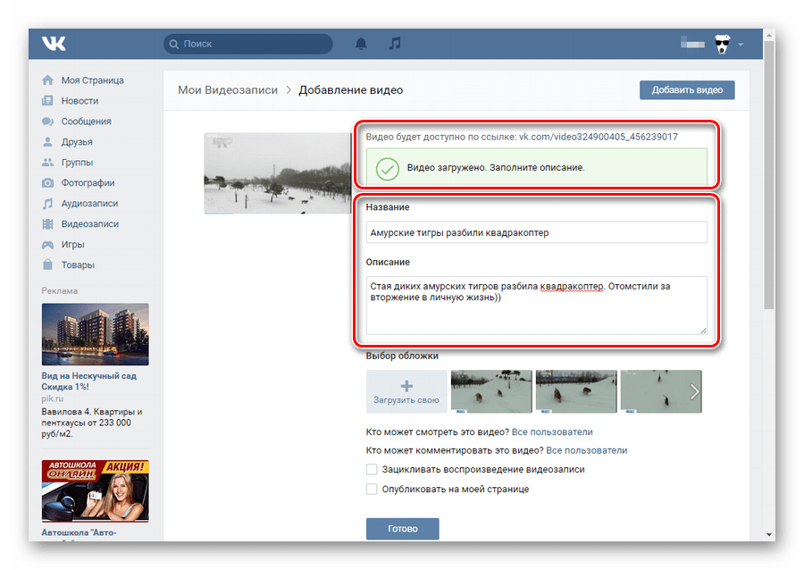Click the camera icon for Фотографии
The width and height of the screenshot is (804, 570).
click(47, 182)
